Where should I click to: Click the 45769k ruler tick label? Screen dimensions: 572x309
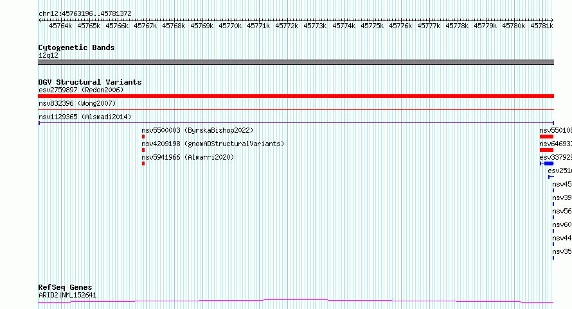202,26
